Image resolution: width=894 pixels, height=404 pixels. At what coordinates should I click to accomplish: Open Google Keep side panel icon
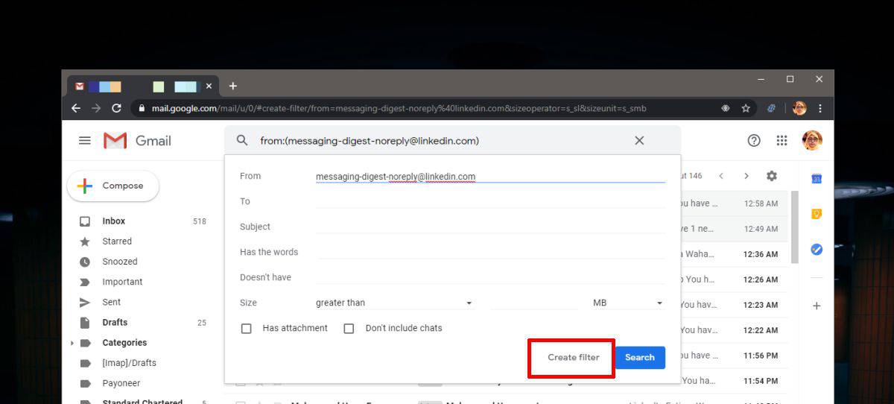[x=817, y=214]
